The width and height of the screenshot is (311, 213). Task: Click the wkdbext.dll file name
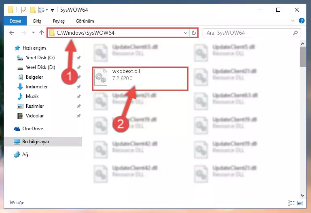point(126,71)
